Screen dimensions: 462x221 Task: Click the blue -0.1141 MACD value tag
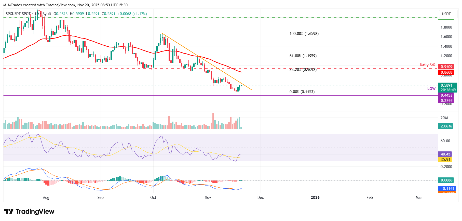447,189
